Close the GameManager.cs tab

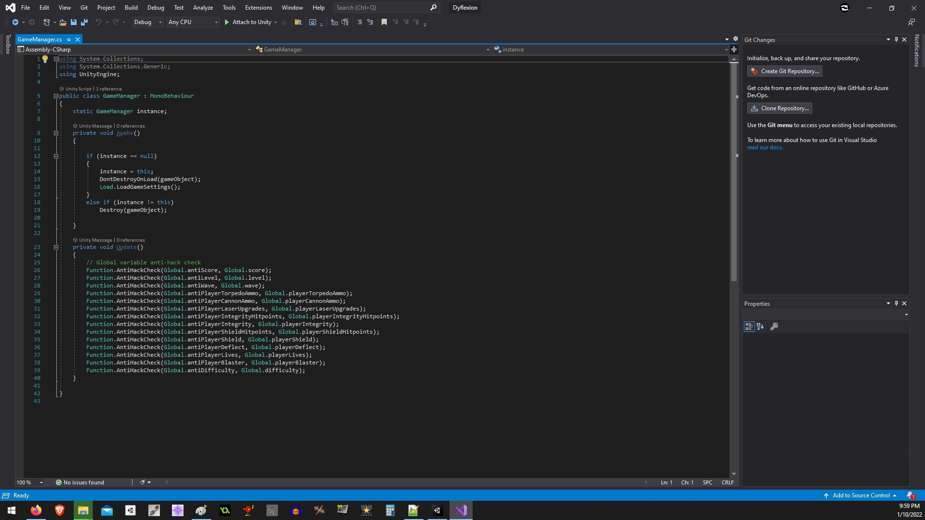[x=77, y=39]
